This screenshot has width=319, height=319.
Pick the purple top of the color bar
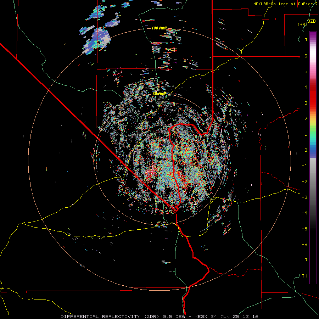tap(313, 34)
